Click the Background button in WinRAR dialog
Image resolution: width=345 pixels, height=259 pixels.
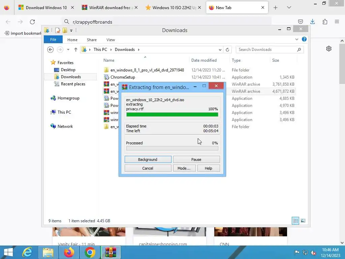[x=148, y=160]
